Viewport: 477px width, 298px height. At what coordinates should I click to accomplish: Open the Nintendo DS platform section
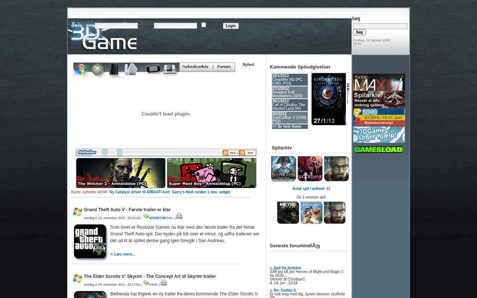click(170, 69)
